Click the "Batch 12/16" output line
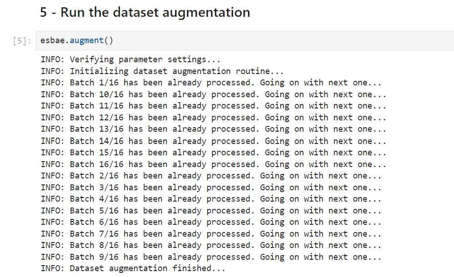454x277 pixels. point(213,118)
